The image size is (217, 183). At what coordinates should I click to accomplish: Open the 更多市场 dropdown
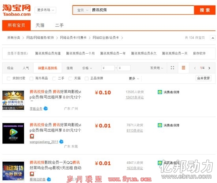pyautogui.click(x=45, y=10)
